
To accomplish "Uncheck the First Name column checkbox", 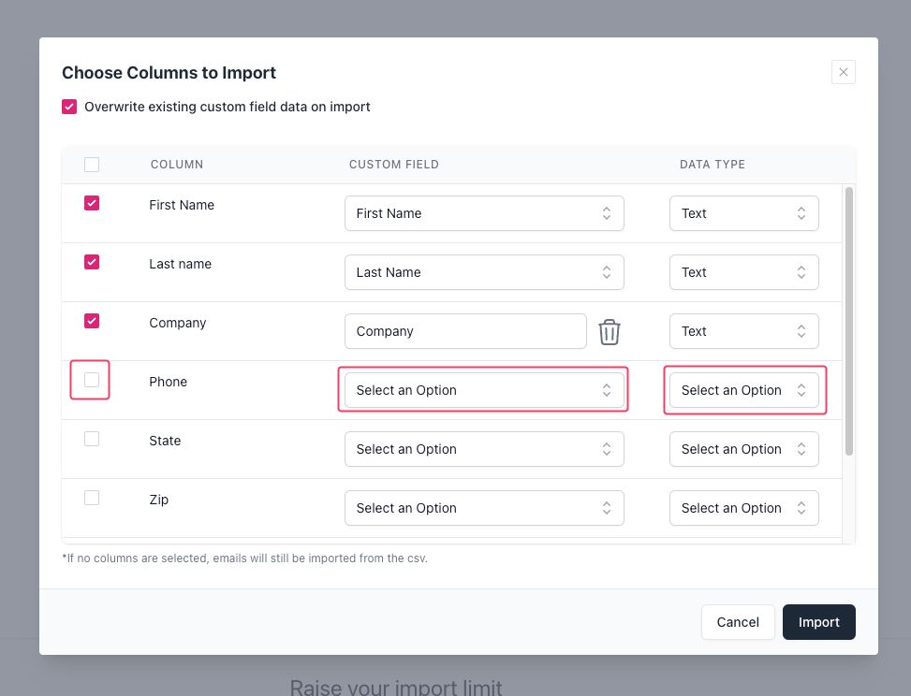I will [x=92, y=203].
